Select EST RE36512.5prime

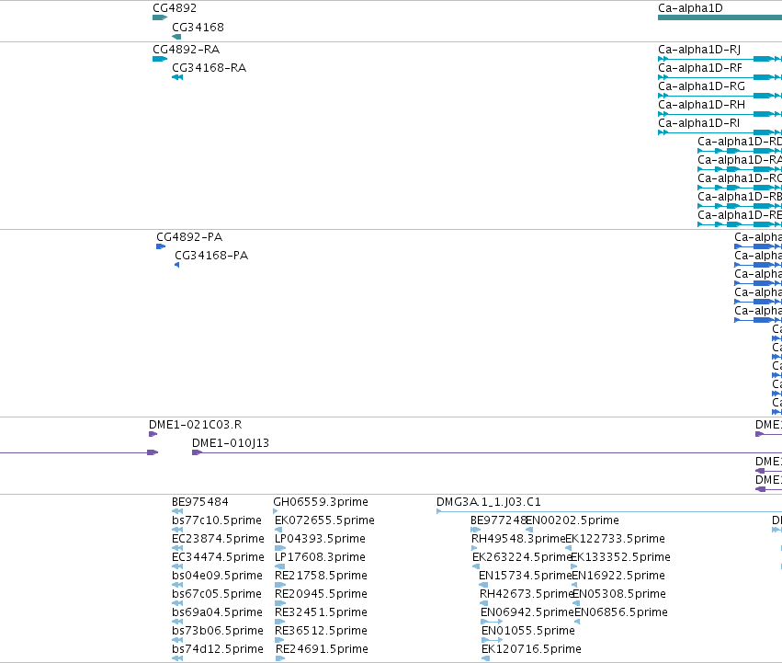tap(322, 631)
